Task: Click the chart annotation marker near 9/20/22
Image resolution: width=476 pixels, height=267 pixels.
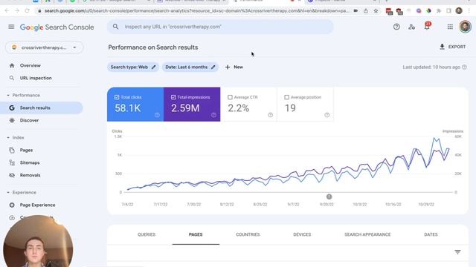Action: pyautogui.click(x=329, y=197)
